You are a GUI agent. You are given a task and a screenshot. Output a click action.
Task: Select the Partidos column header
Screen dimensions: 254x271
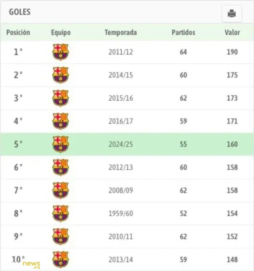(184, 32)
